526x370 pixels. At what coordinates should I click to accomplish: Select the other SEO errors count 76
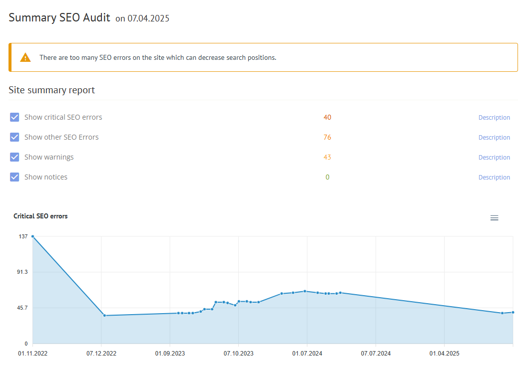coord(327,138)
